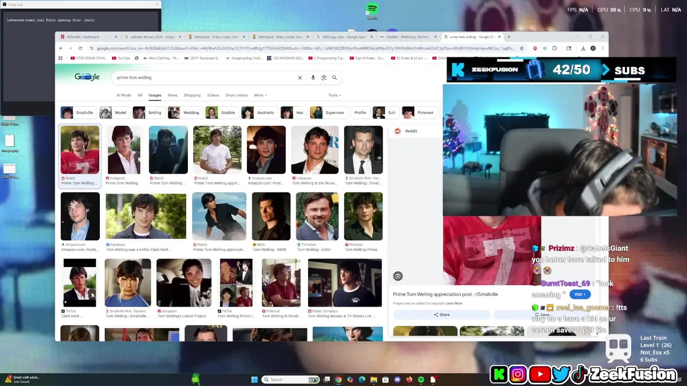The image size is (687, 386).
Task: Open the Reddit source label in preview panel
Action: click(x=407, y=131)
